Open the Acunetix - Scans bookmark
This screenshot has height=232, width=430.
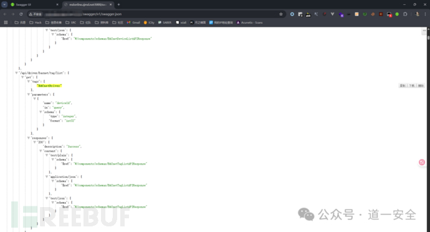tap(249, 22)
